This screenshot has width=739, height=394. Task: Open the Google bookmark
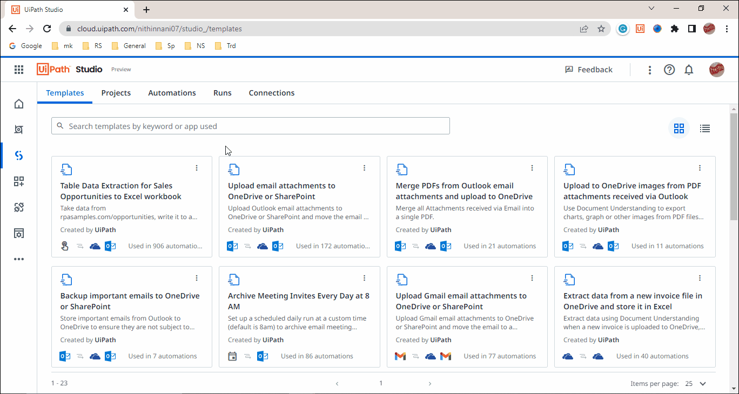[x=26, y=46]
